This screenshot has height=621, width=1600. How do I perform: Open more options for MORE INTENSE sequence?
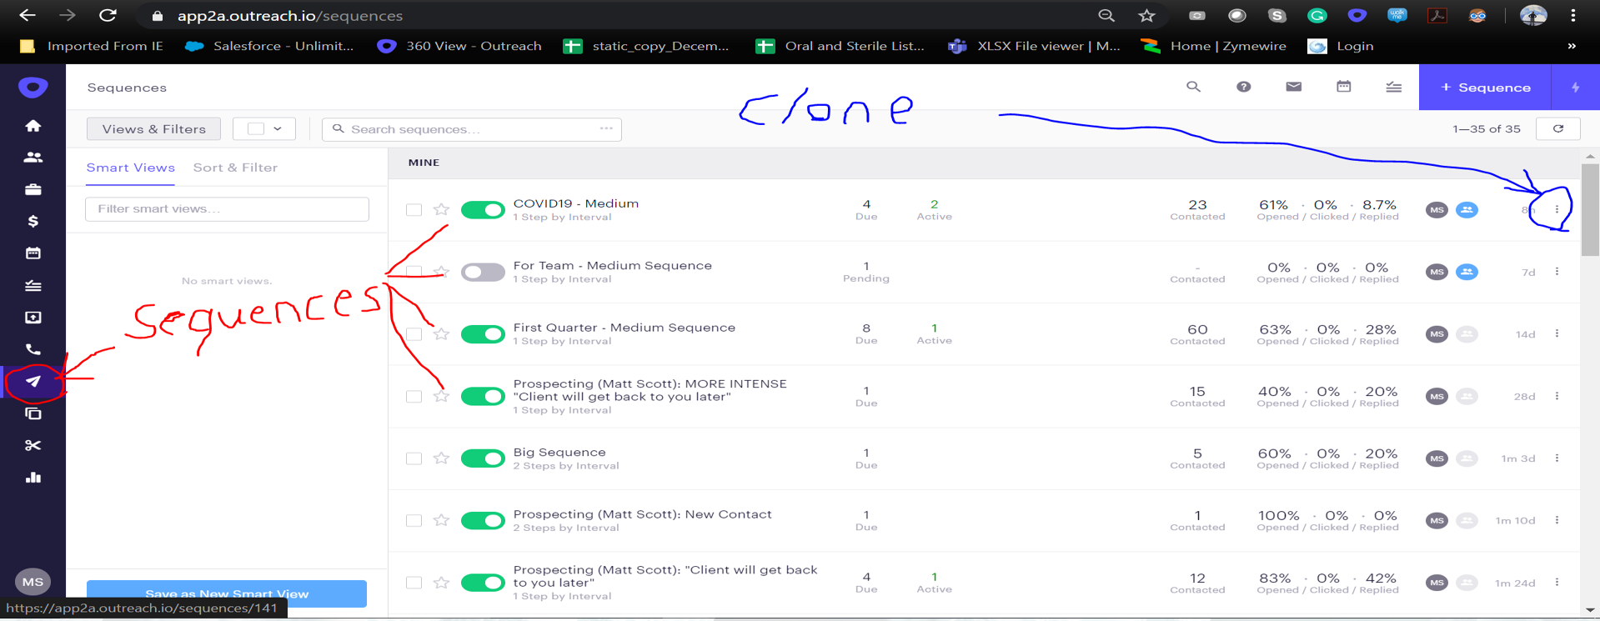(x=1557, y=396)
